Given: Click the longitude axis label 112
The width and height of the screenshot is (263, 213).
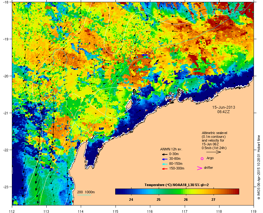Looking at the screenshot, I should (12, 211).
